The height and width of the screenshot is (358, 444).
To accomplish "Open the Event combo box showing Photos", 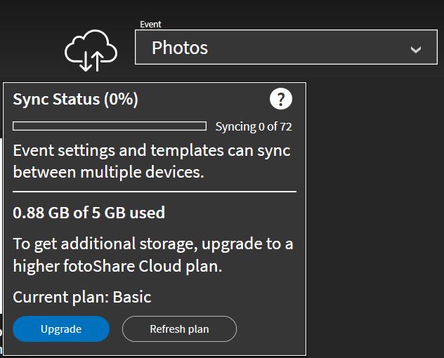I will (x=286, y=47).
